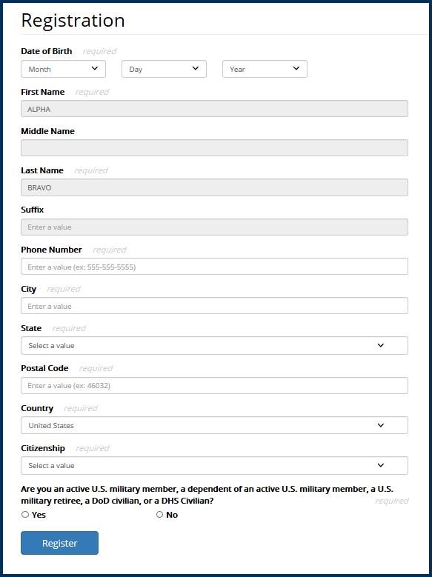Image resolution: width=432 pixels, height=577 pixels.
Task: Open the Month dropdown for date of birth
Action: coord(63,69)
